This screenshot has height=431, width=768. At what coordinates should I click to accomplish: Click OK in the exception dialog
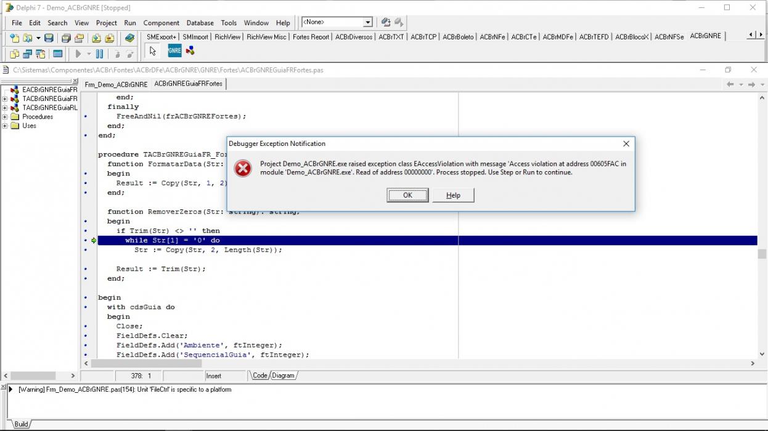(407, 195)
